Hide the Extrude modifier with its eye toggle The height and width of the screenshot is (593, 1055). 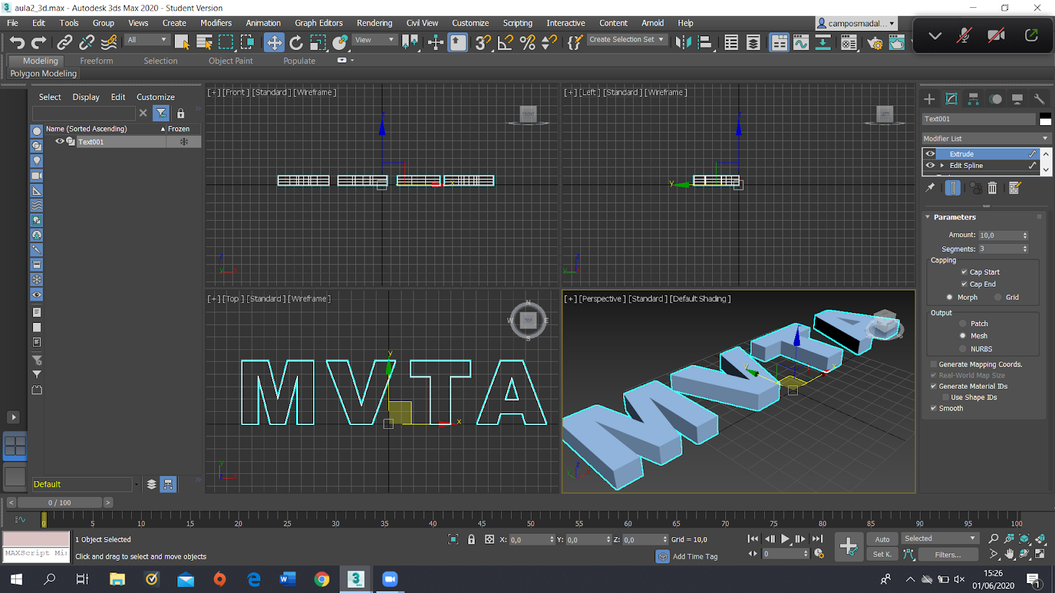[930, 153]
